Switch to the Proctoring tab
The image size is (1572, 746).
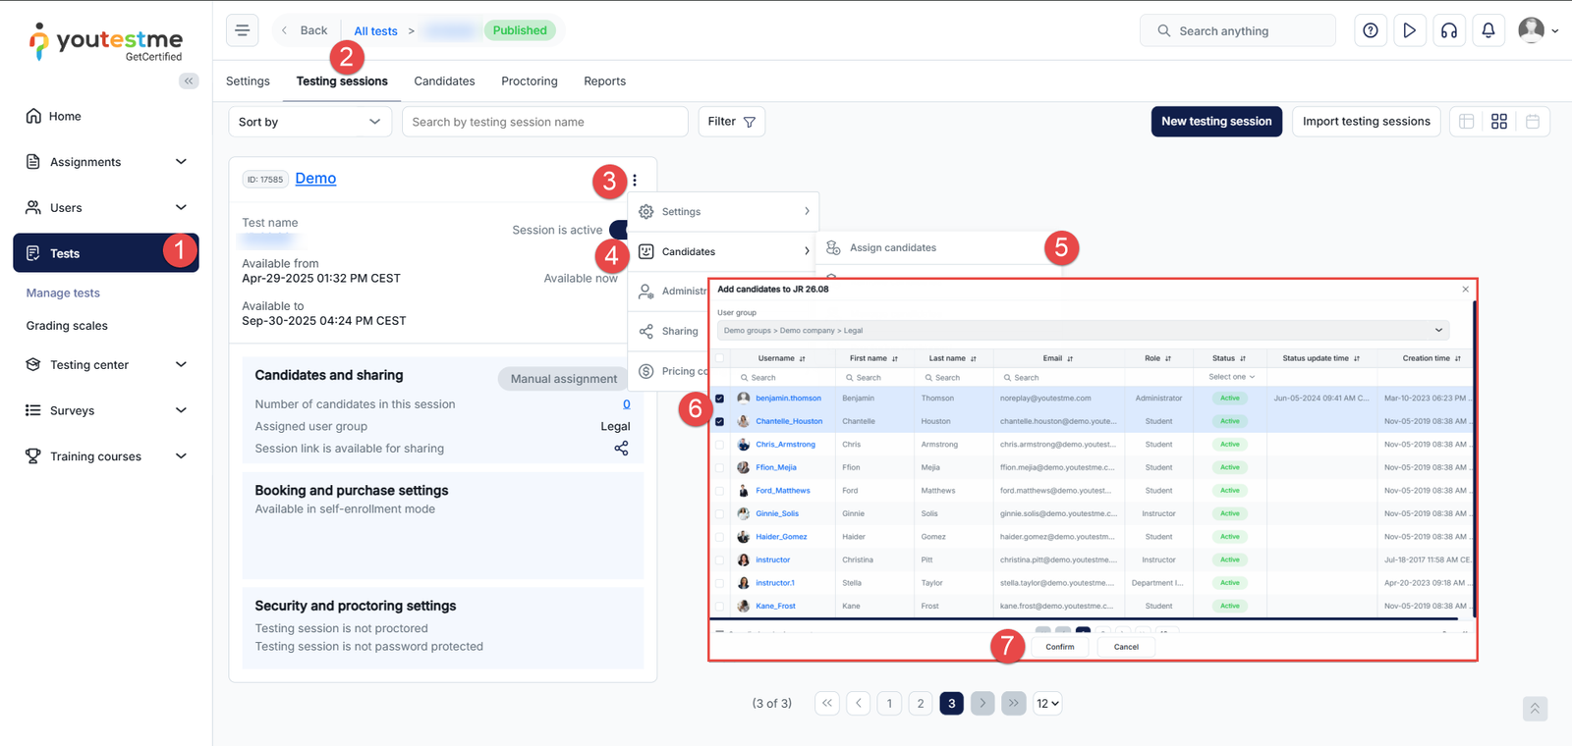[529, 81]
